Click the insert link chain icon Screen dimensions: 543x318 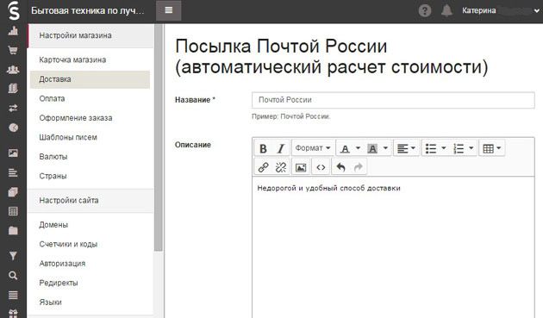pos(263,167)
